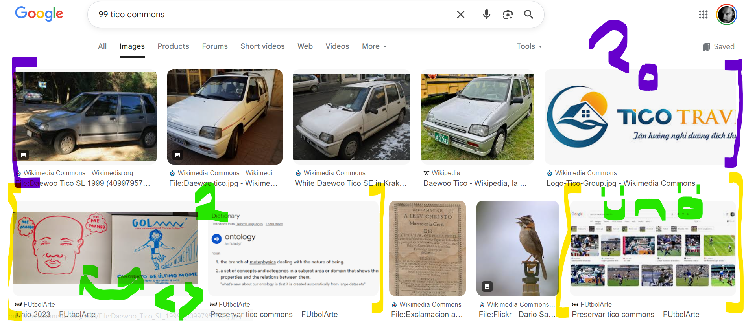Click the Google logo
The height and width of the screenshot is (322, 746).
pos(39,14)
